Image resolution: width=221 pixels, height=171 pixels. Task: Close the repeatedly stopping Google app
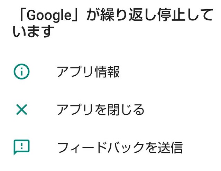100,110
